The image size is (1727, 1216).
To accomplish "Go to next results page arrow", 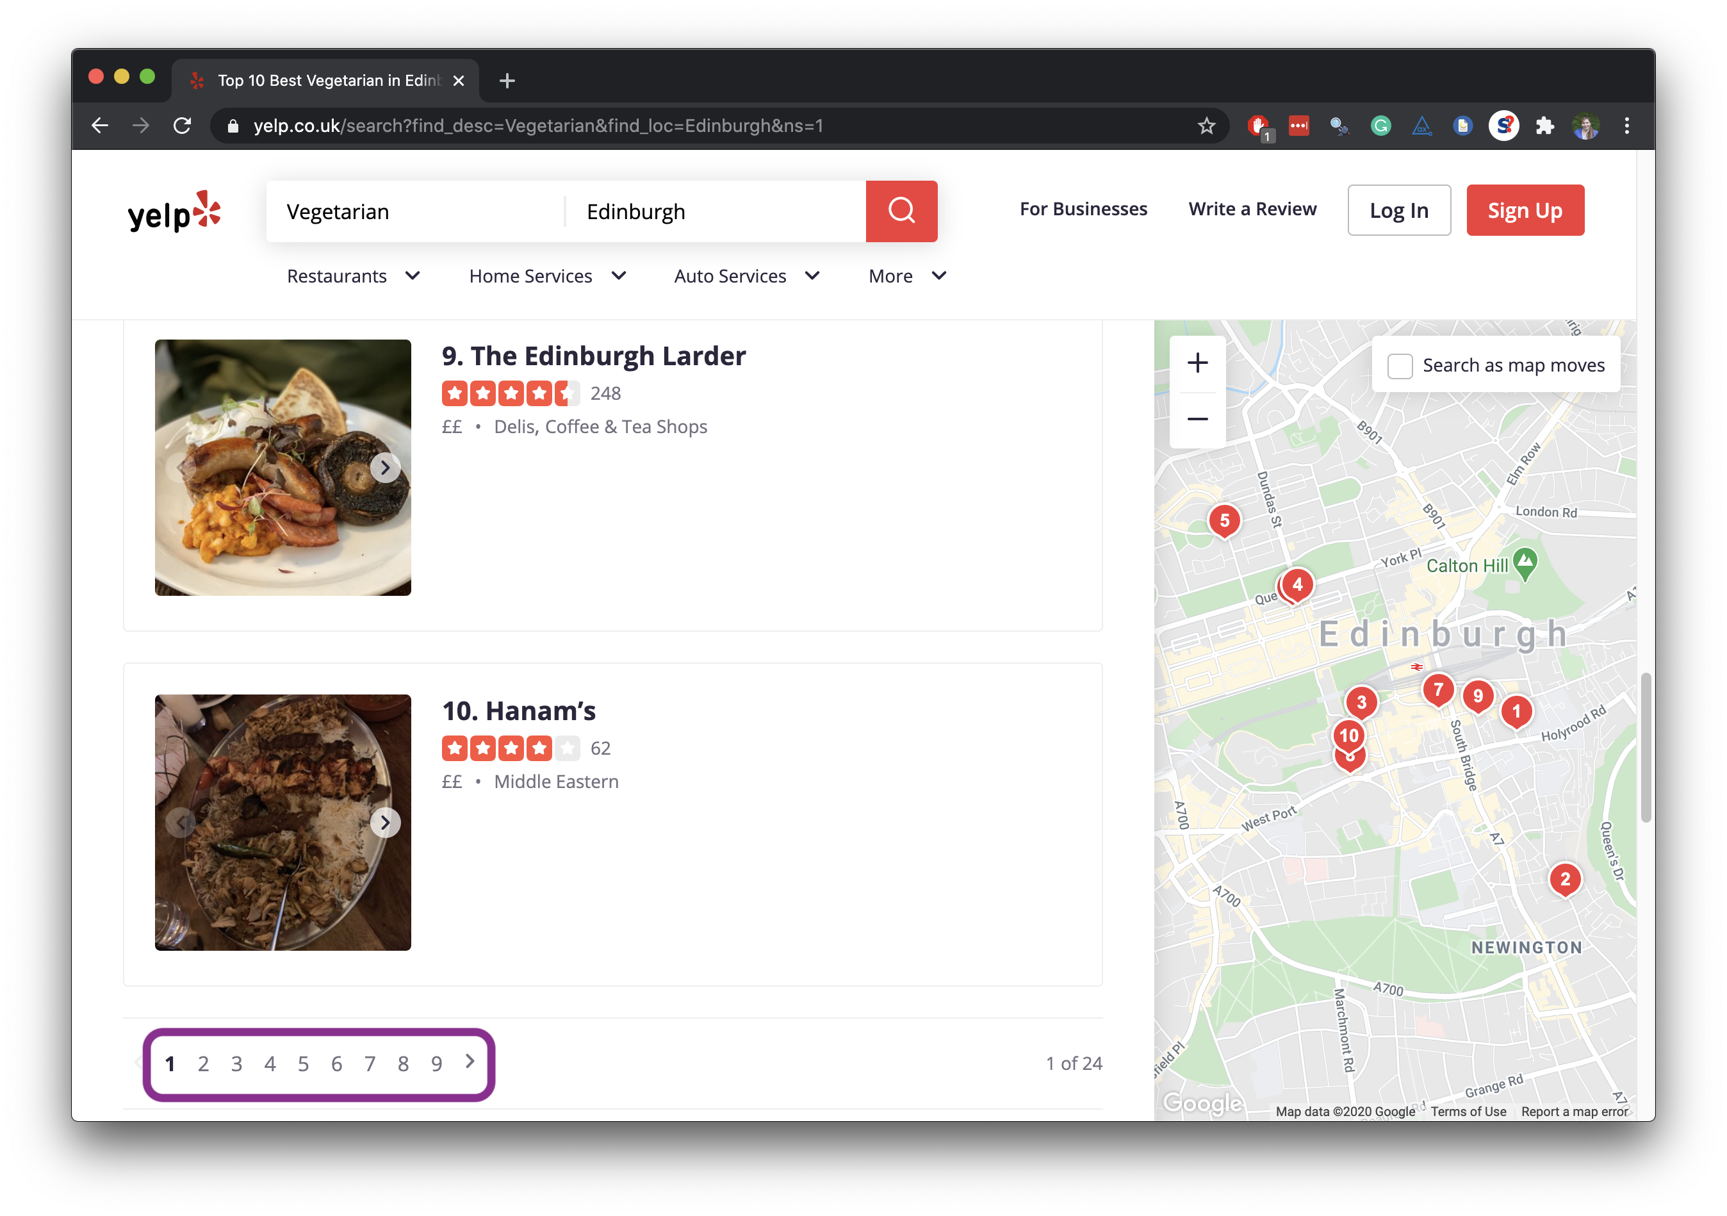I will [470, 1061].
